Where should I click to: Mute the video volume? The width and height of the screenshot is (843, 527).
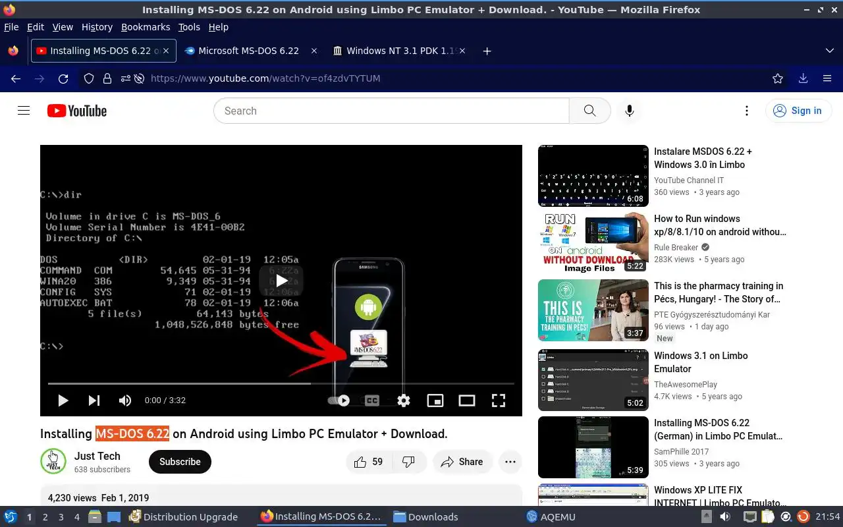coord(124,401)
